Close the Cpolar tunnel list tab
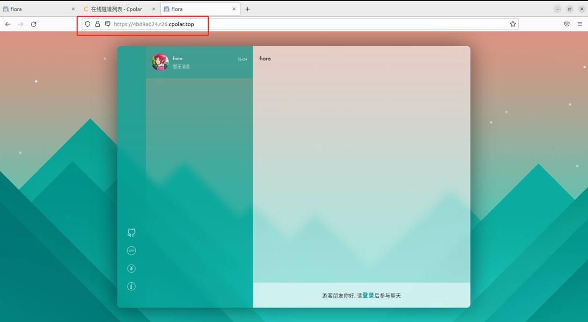The image size is (588, 322). (x=154, y=9)
